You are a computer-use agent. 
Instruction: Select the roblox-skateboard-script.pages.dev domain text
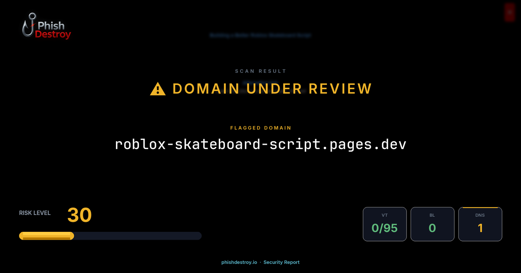(x=260, y=144)
